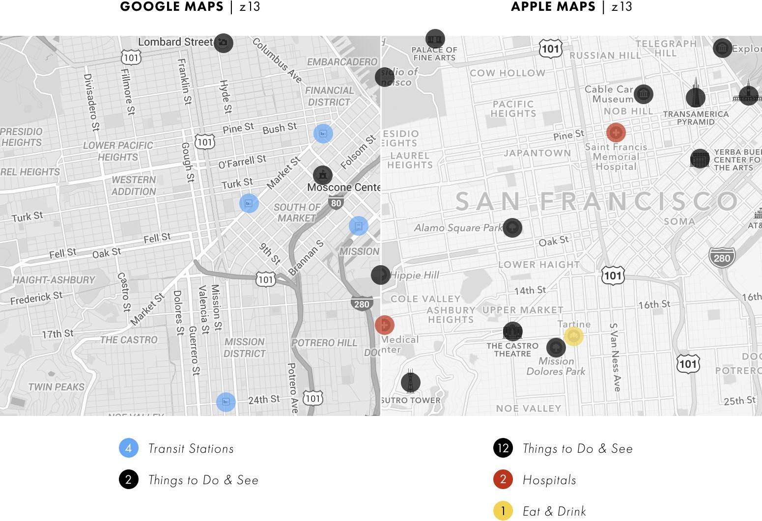
Task: Click the Columbus Ave street label
Action: (x=277, y=60)
